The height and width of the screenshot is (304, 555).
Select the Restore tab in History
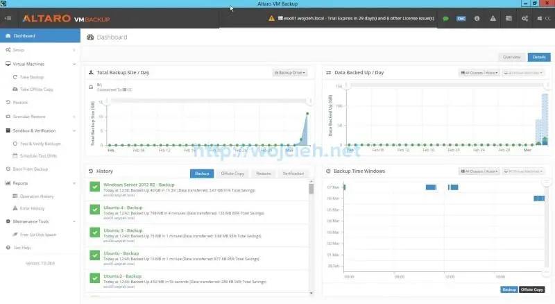point(263,174)
